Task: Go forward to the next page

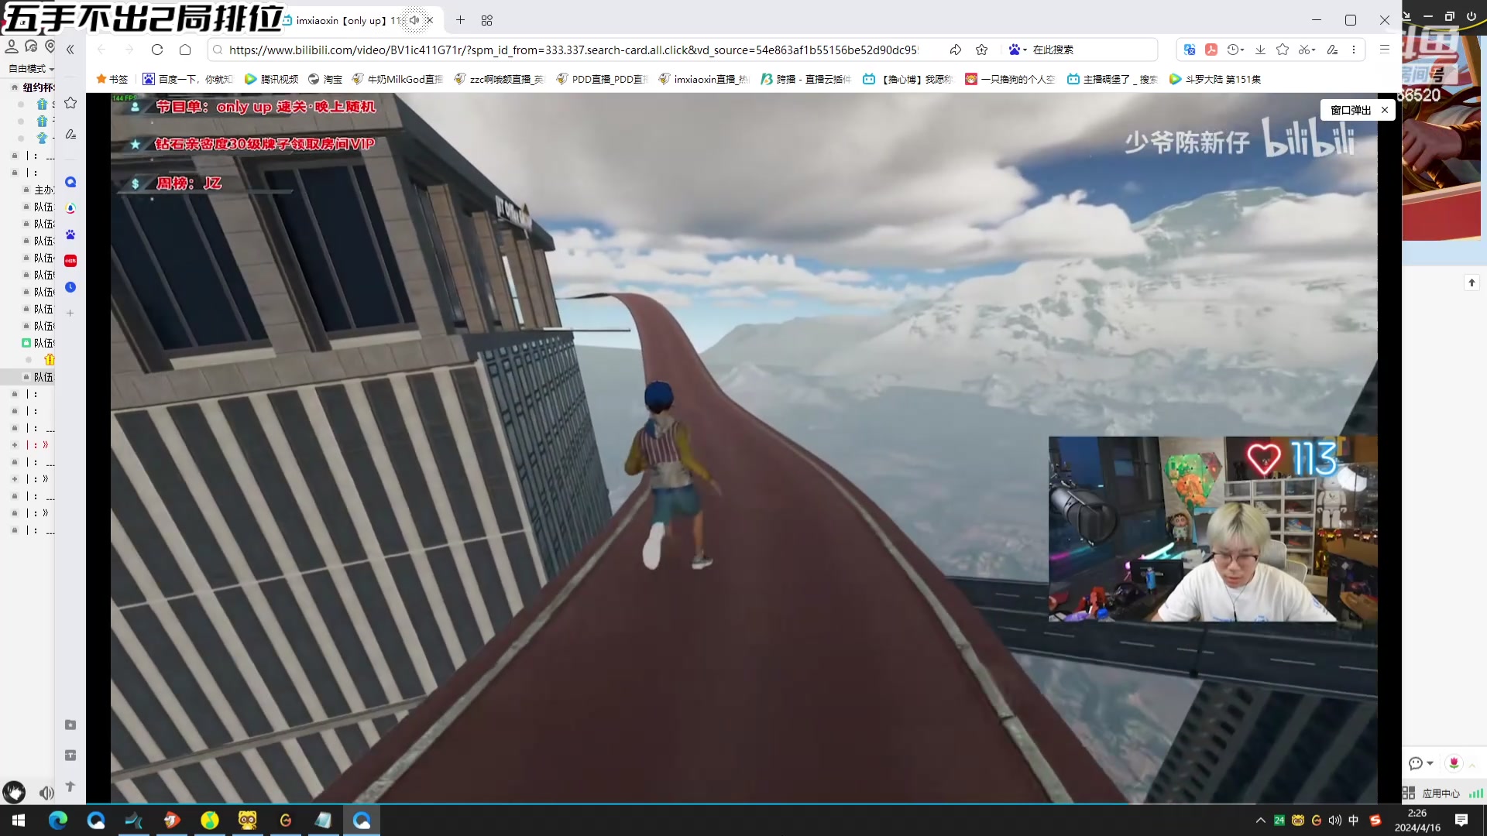Action: coord(129,50)
